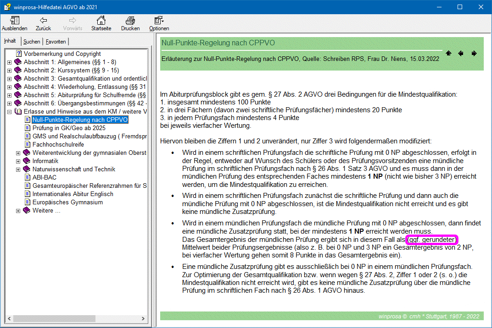Expand the Informatik tree node
Viewport: 492px width, 328px height.
click(x=18, y=161)
